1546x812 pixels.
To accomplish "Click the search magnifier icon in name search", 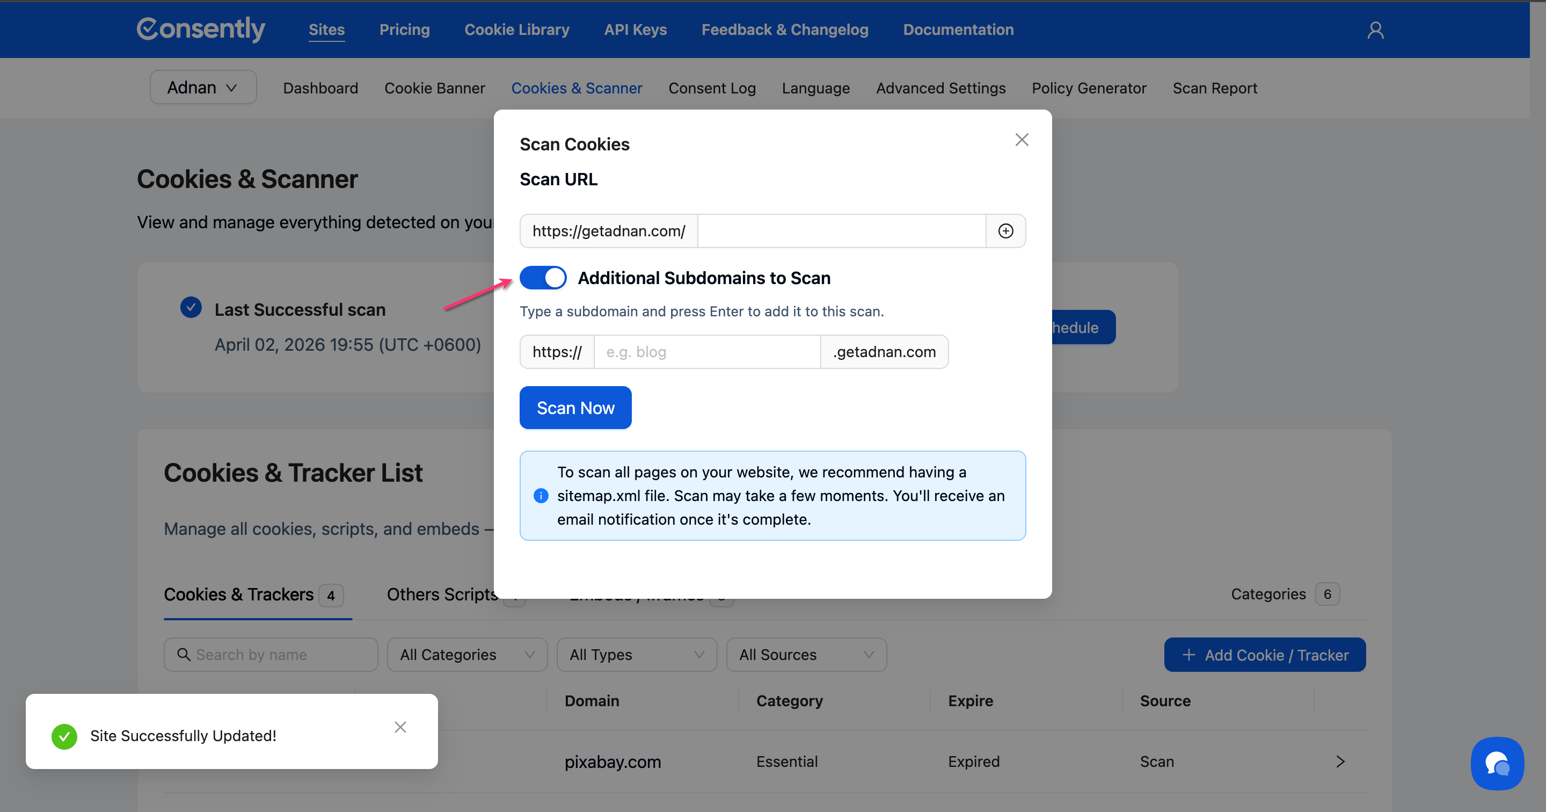I will 184,655.
